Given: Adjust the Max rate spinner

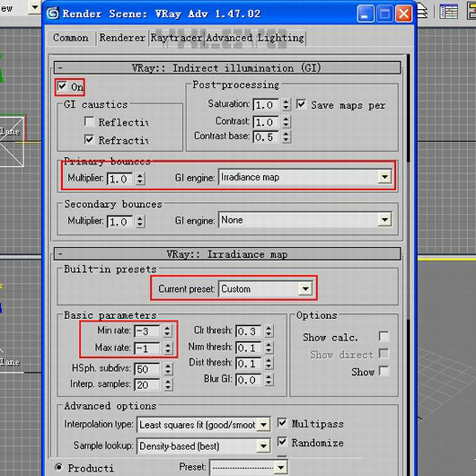Looking at the screenshot, I should tap(167, 348).
